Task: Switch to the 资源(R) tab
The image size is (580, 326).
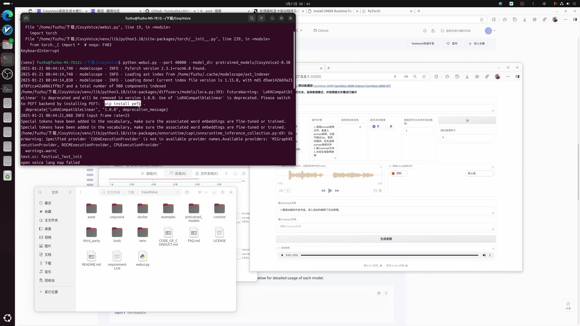Action: point(178,174)
